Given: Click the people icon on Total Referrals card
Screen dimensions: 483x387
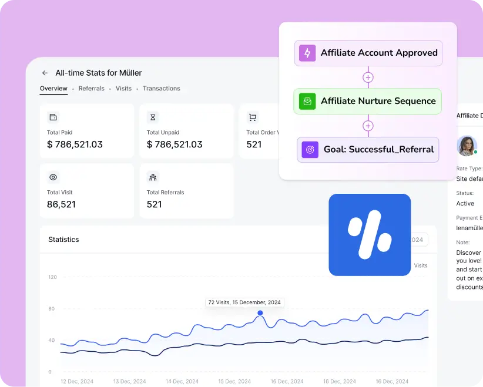Looking at the screenshot, I should point(153,177).
